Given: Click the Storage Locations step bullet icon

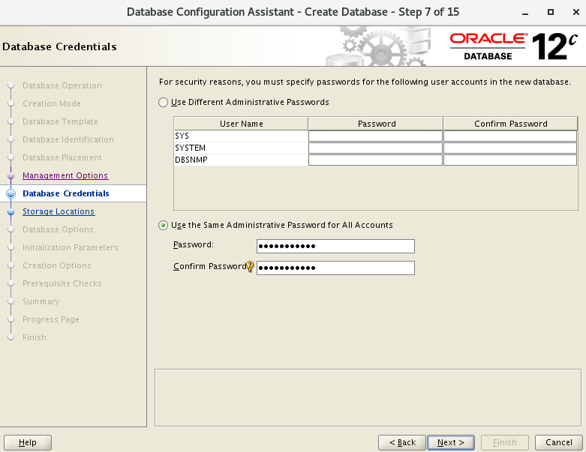Looking at the screenshot, I should tap(11, 211).
